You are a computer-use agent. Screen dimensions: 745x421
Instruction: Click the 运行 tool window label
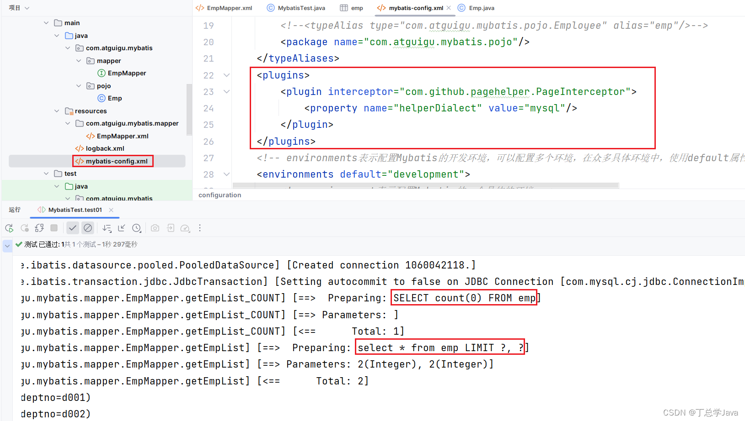pyautogui.click(x=15, y=210)
